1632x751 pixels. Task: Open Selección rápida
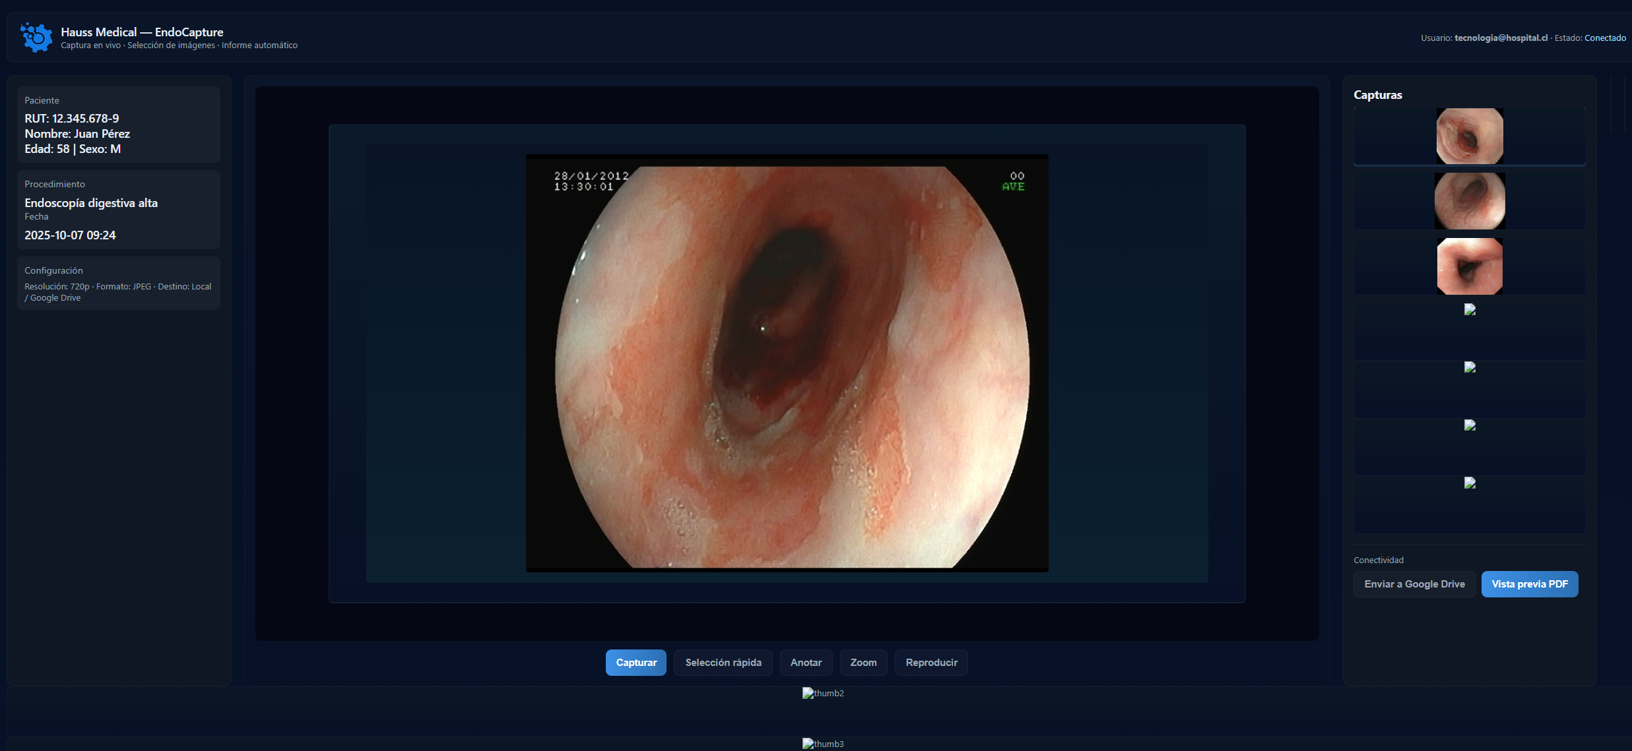pos(723,662)
